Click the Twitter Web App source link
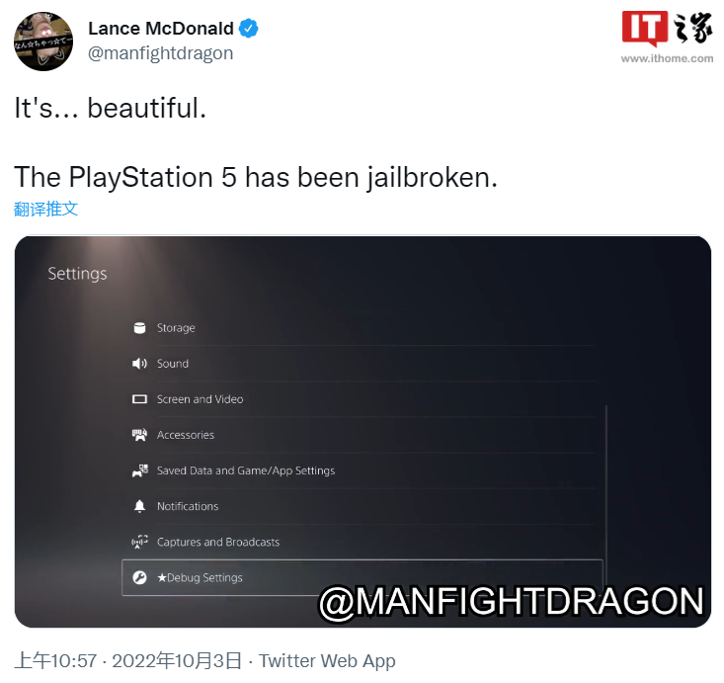The width and height of the screenshot is (724, 683). click(327, 661)
